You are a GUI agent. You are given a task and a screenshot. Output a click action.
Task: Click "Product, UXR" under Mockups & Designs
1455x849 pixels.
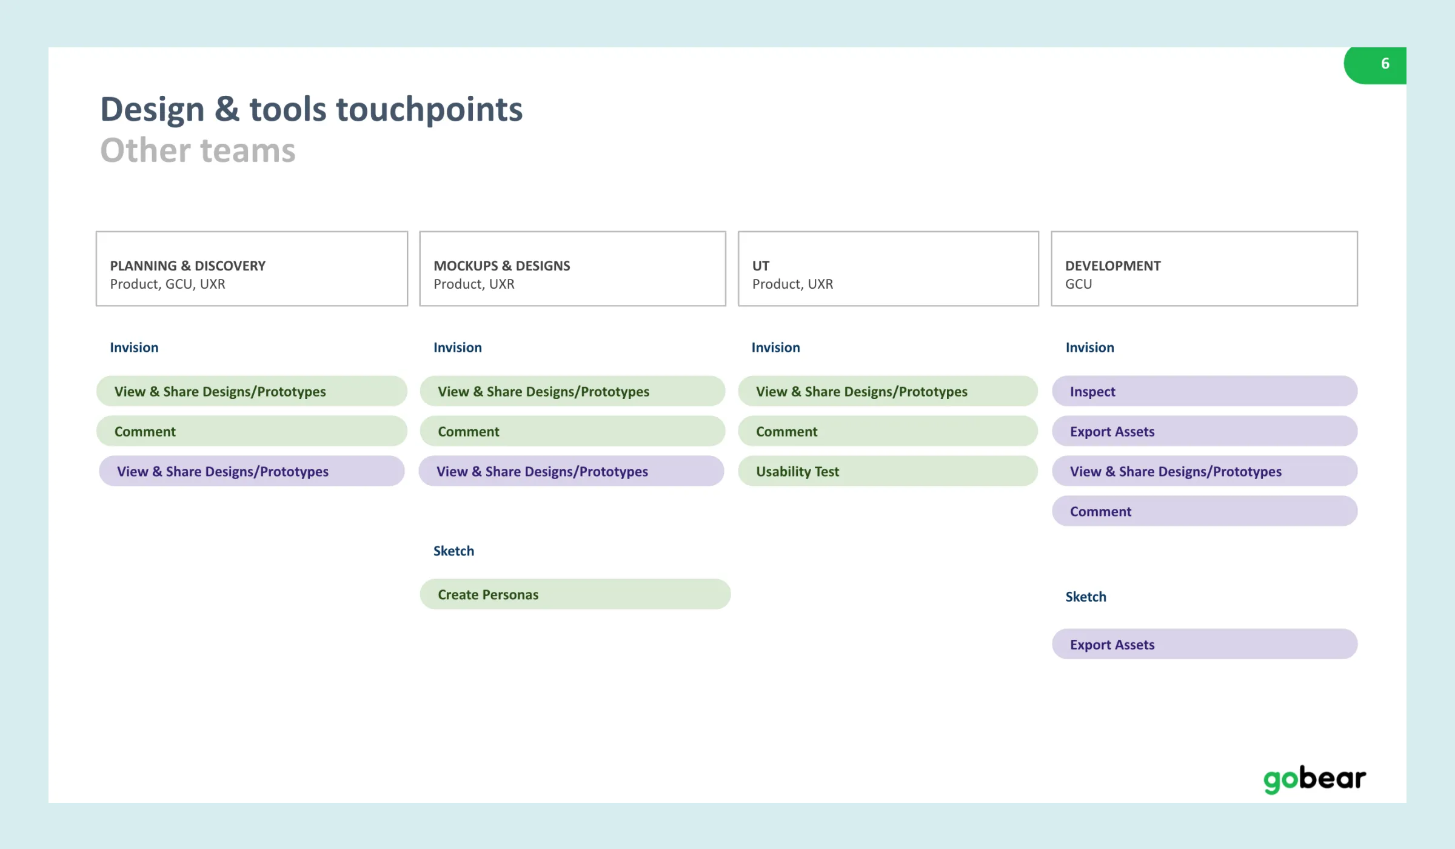tap(474, 284)
